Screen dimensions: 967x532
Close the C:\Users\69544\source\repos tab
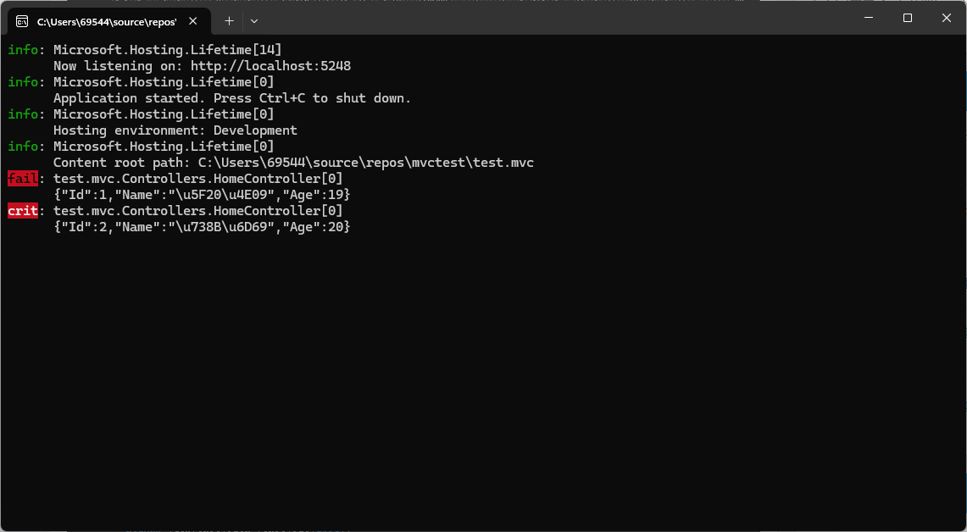(193, 21)
